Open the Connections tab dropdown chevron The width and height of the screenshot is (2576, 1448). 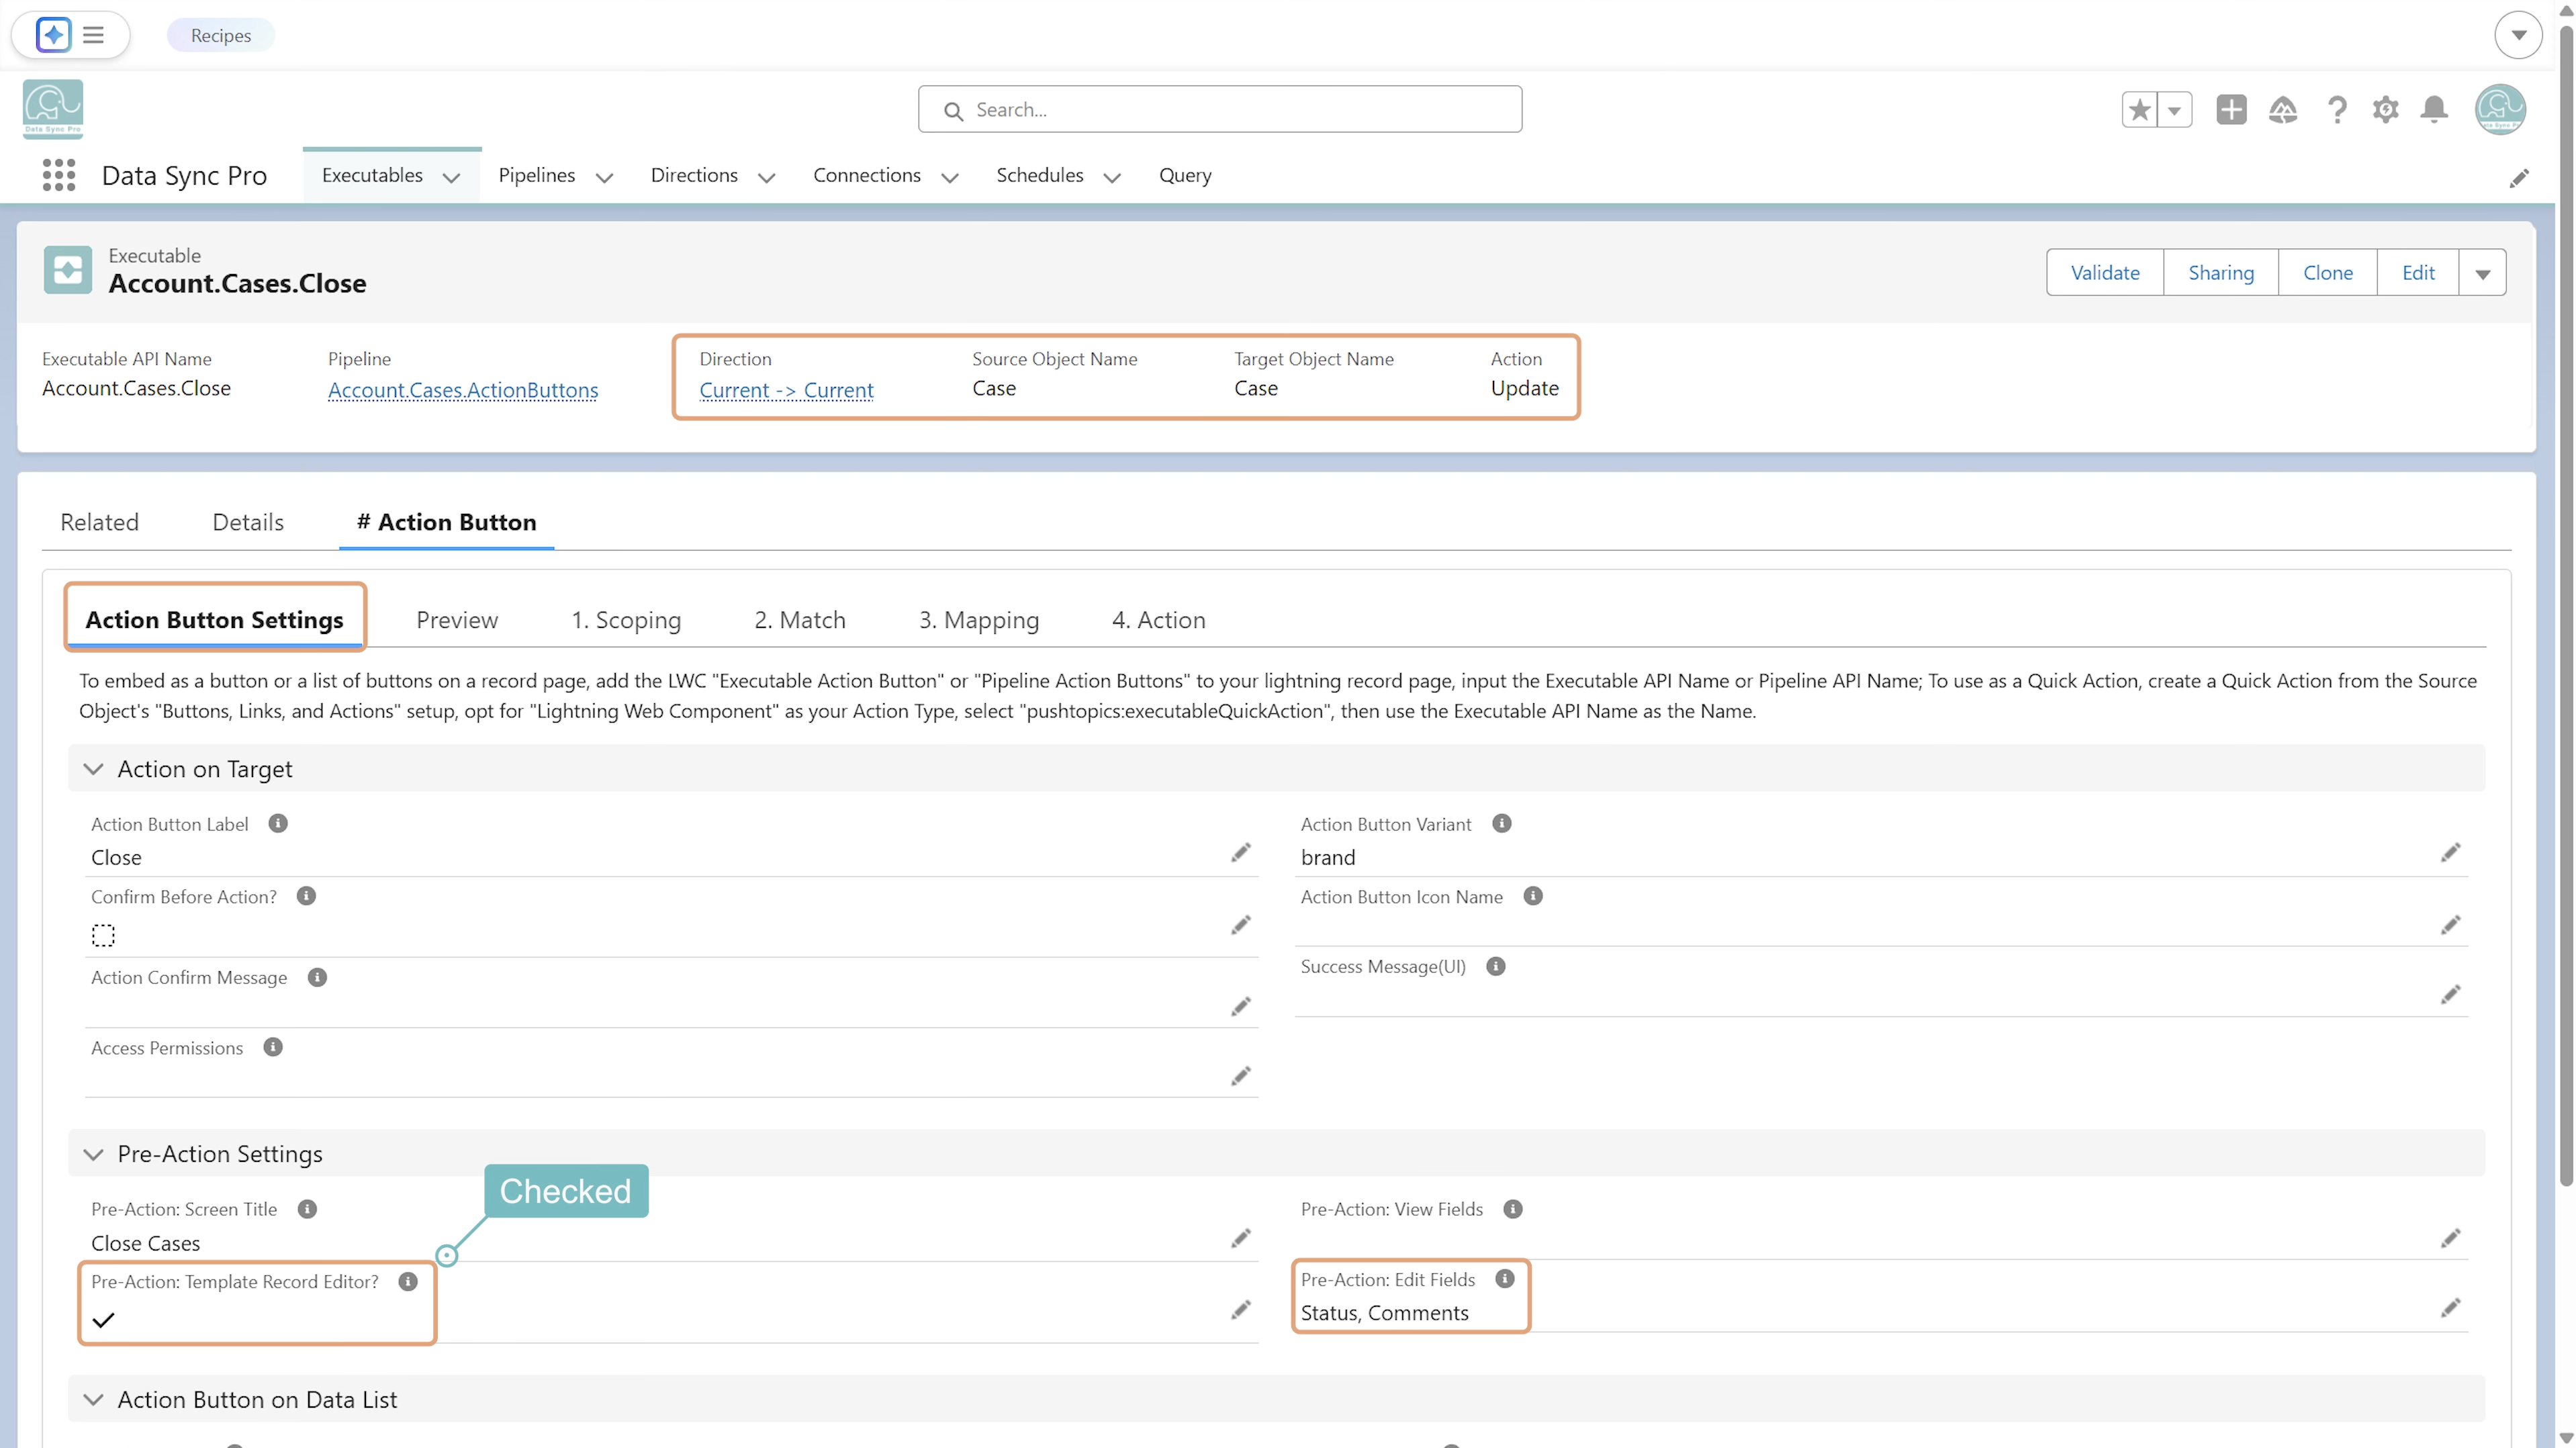pyautogui.click(x=950, y=178)
